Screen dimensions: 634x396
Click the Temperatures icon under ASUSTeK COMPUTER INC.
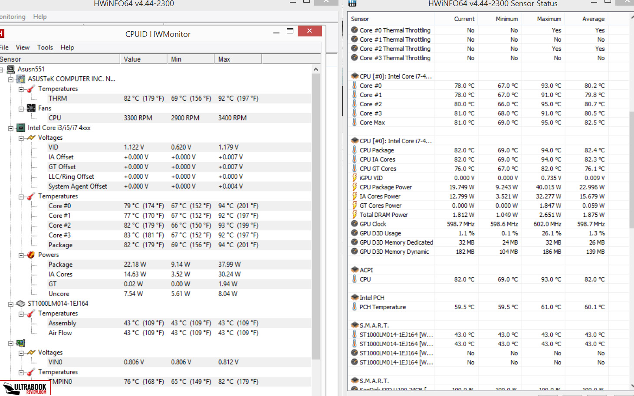(x=31, y=88)
